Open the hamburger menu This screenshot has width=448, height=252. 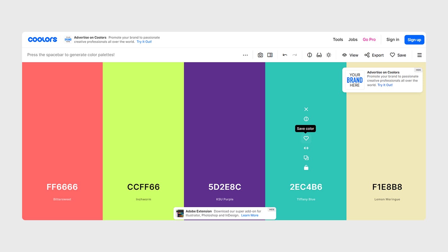tap(419, 55)
